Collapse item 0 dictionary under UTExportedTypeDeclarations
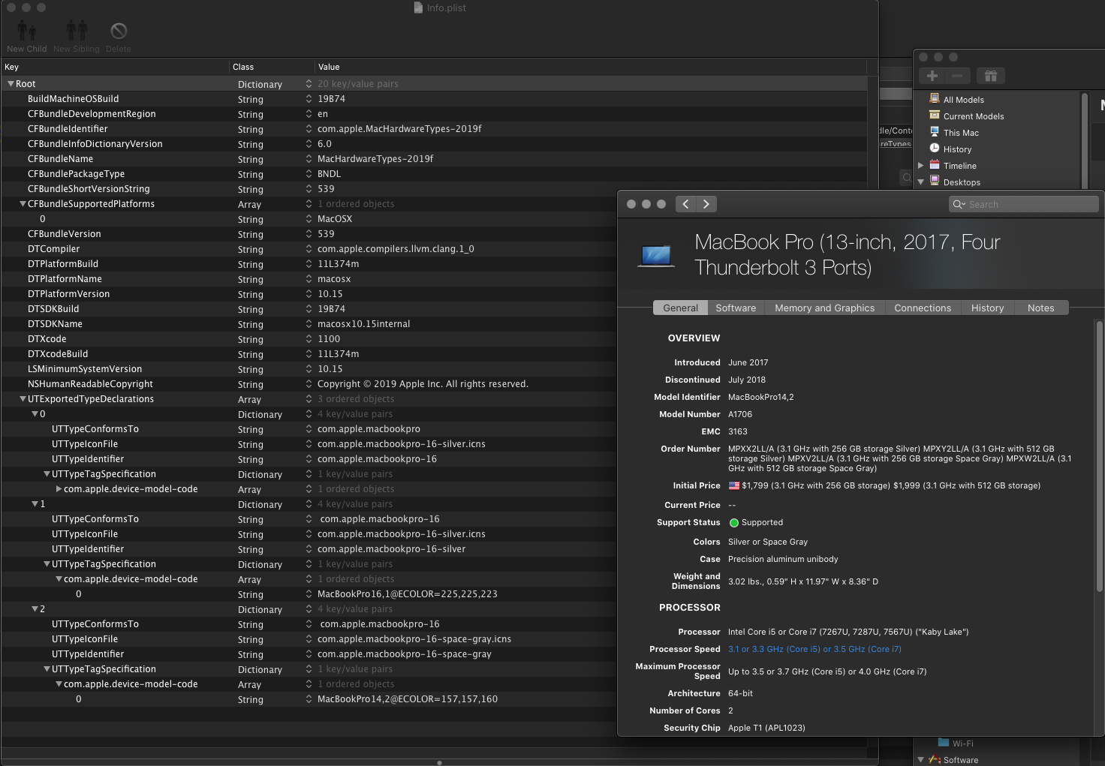 tap(35, 414)
